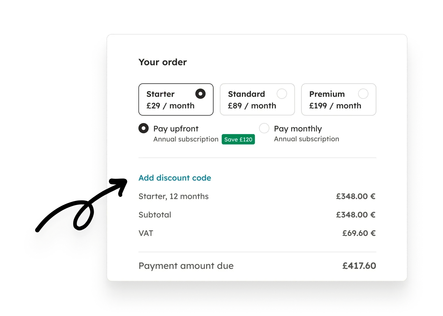Click the Your order heading
The width and height of the screenshot is (443, 316).
[163, 62]
